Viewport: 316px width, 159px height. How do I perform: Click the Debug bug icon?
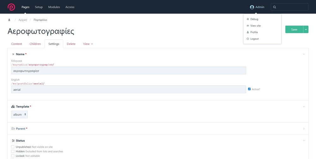pyautogui.click(x=248, y=19)
